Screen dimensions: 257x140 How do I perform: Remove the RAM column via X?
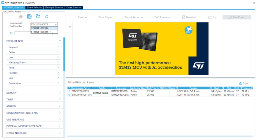[x=235, y=88]
